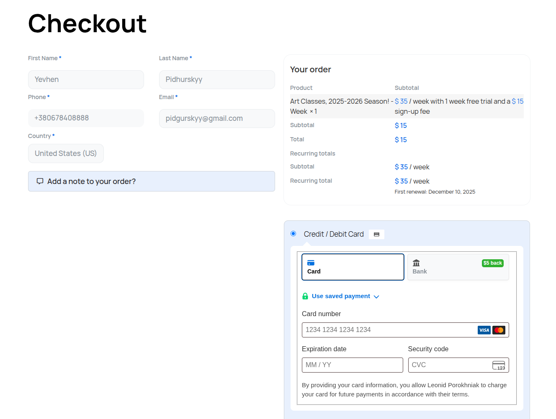Viewport: 556px width, 419px height.
Task: Click the blue card icon in Card tab
Action: pyautogui.click(x=311, y=263)
